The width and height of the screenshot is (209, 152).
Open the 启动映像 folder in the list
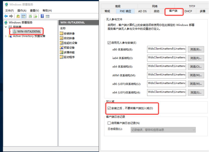click(x=67, y=38)
